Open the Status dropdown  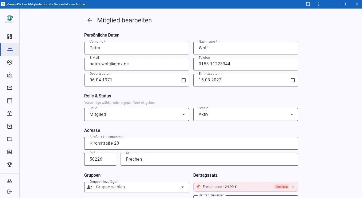tap(292, 114)
